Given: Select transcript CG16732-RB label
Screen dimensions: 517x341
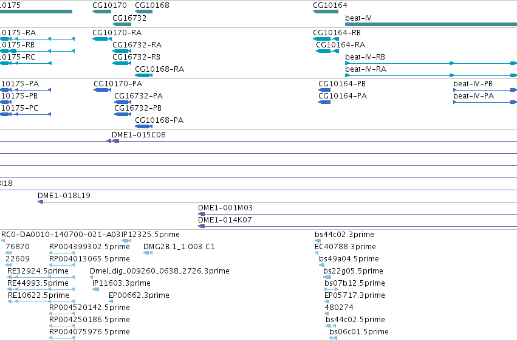Looking at the screenshot, I should 136,57.
